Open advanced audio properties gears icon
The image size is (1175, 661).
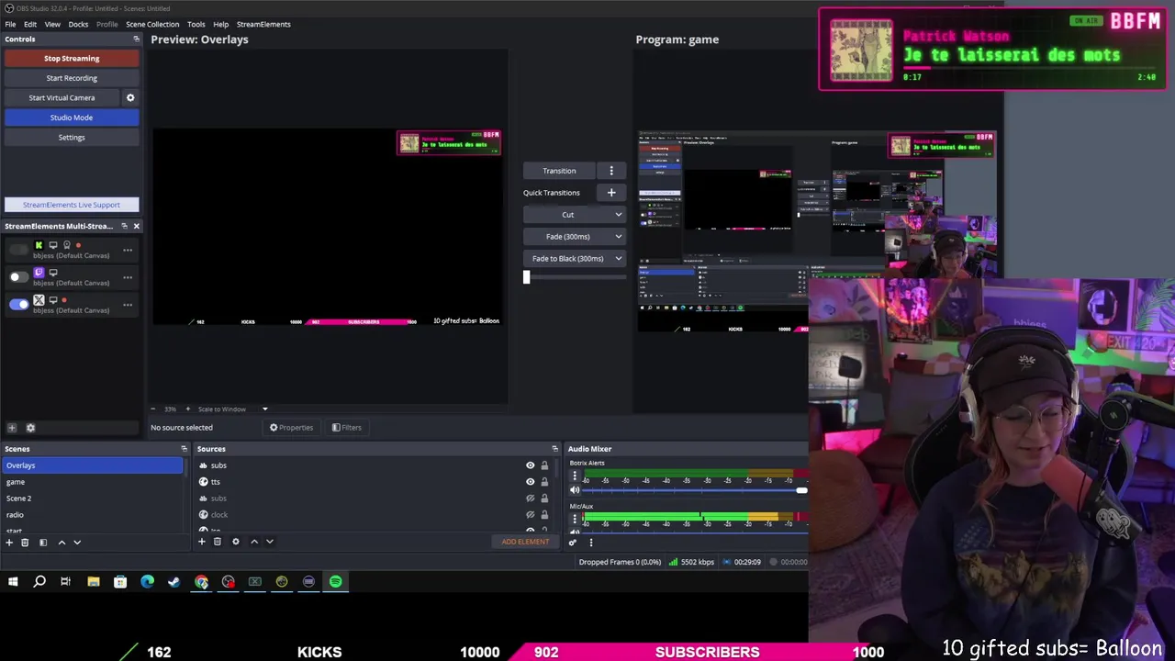click(573, 543)
